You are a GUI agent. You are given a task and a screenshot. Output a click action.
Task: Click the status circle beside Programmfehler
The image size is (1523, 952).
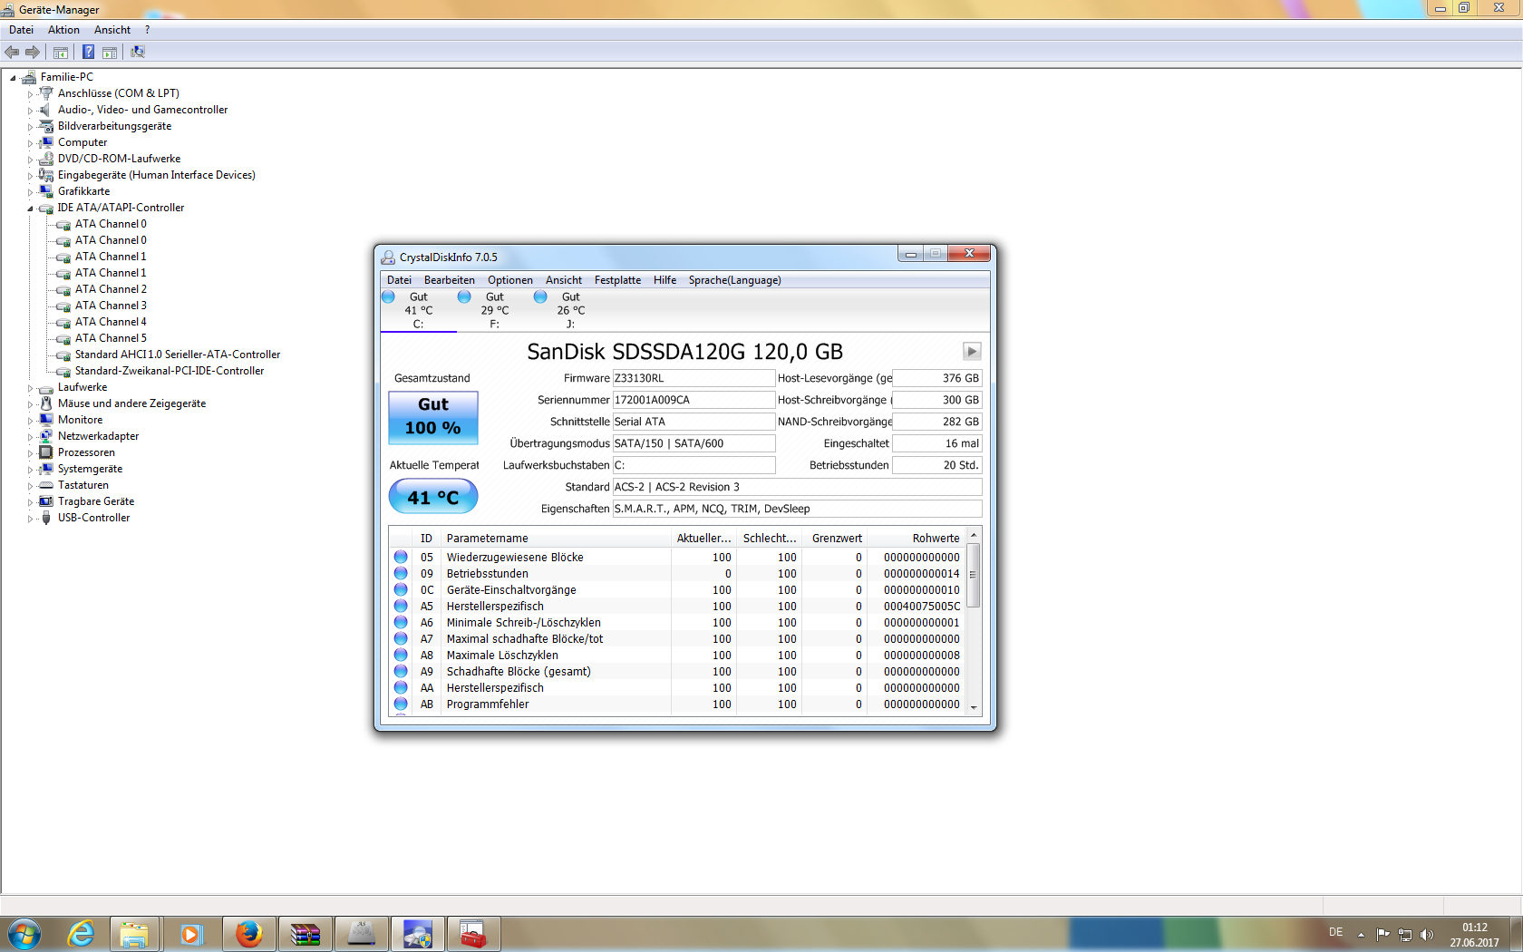coord(401,704)
